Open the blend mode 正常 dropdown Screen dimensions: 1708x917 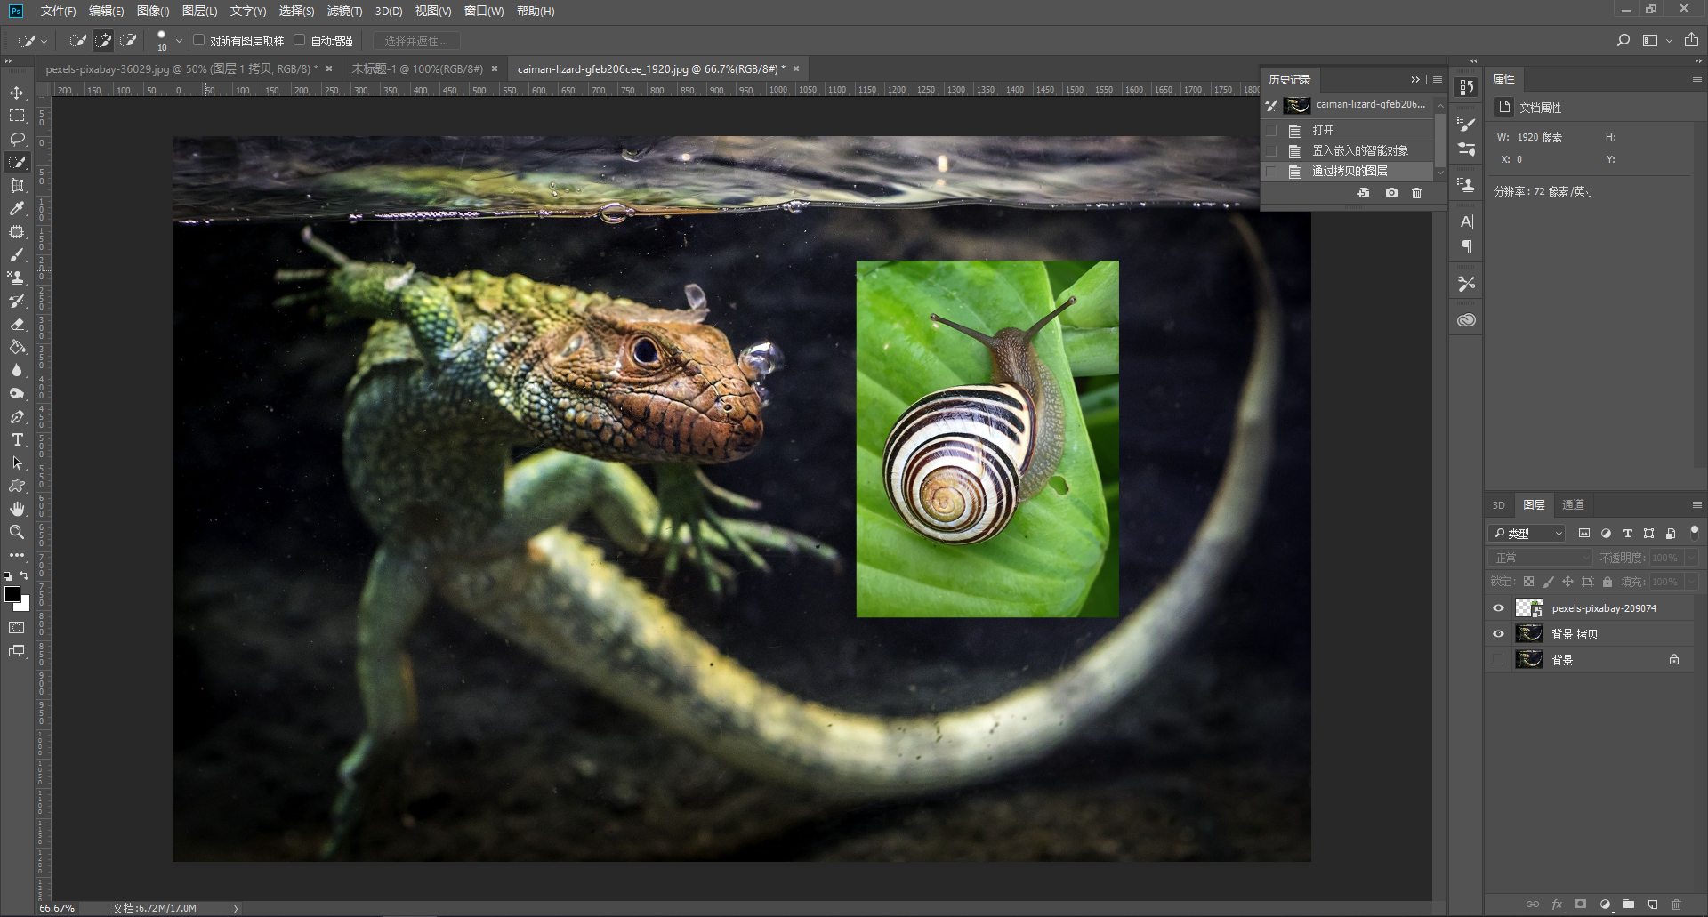click(1541, 558)
